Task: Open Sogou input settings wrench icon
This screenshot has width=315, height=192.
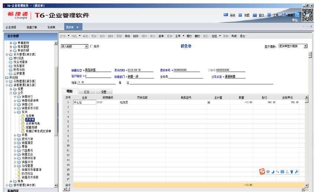Action: click(x=296, y=172)
